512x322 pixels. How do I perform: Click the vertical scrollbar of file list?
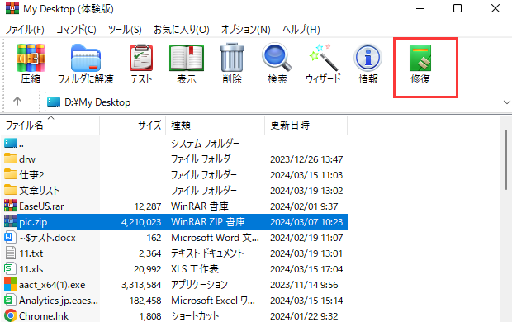click(506, 160)
